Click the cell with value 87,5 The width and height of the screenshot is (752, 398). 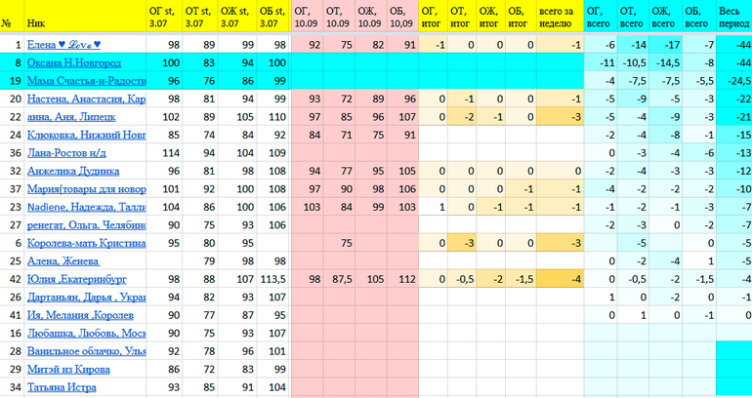pyautogui.click(x=338, y=279)
